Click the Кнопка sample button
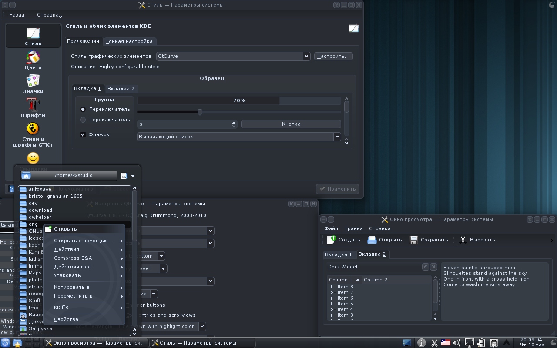Image resolution: width=557 pixels, height=348 pixels. coord(291,124)
